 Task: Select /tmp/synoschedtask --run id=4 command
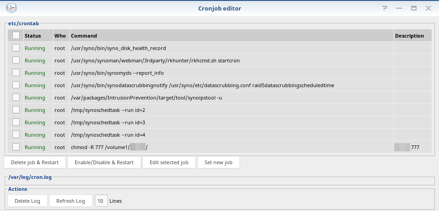pos(108,135)
